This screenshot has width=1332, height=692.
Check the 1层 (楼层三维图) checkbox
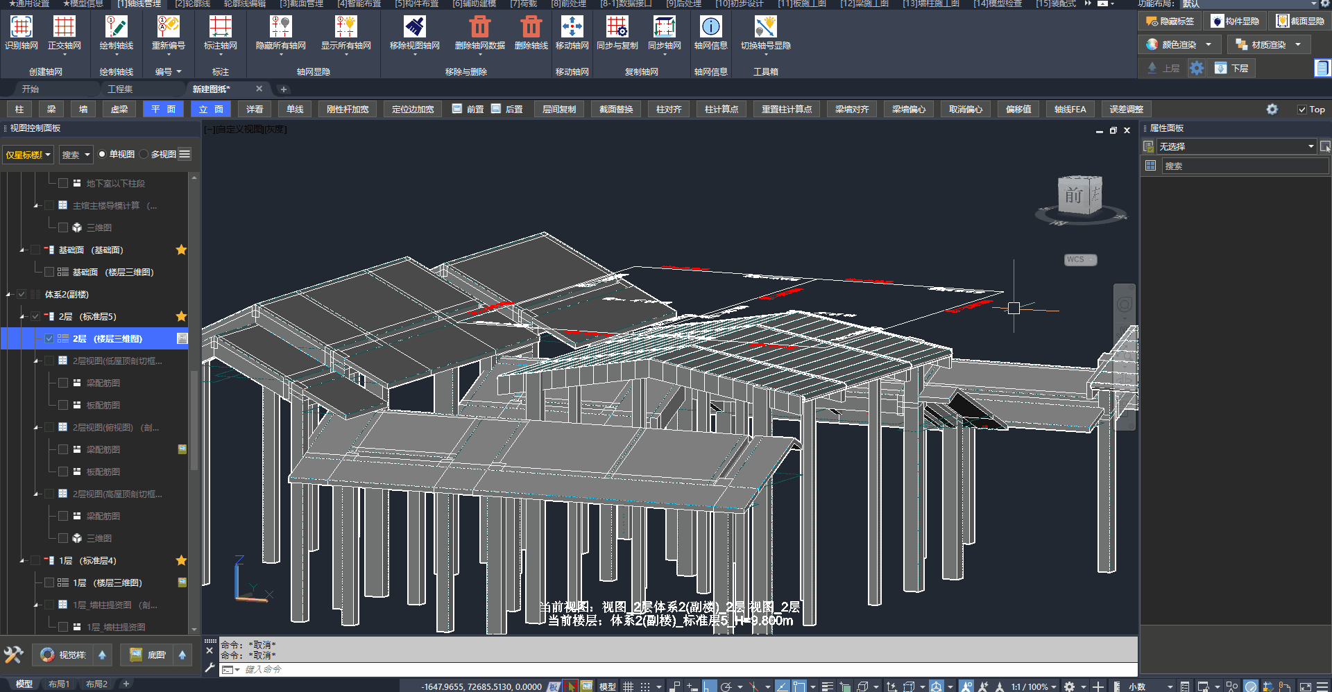point(49,582)
